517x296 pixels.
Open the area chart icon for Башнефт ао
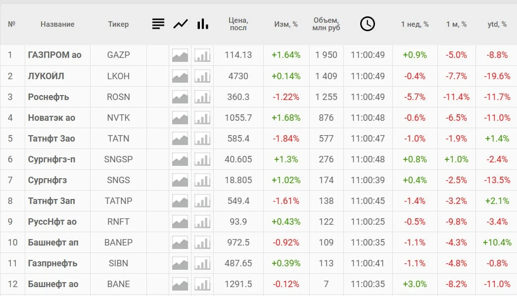(x=180, y=284)
